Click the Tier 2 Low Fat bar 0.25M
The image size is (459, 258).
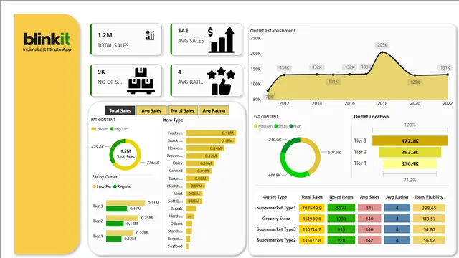pos(122,218)
